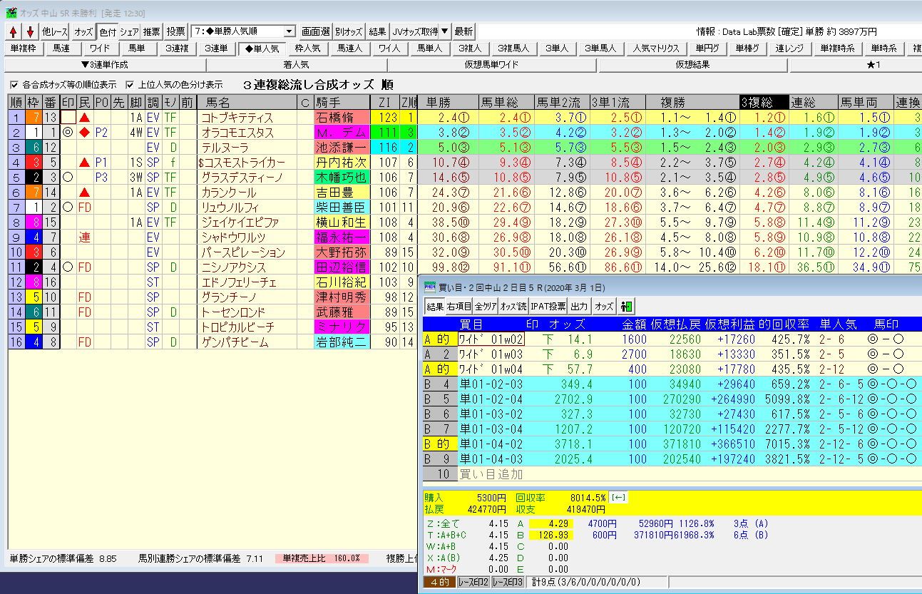
Task: Select the ワイド 01w02 bet row
Action: click(671, 339)
